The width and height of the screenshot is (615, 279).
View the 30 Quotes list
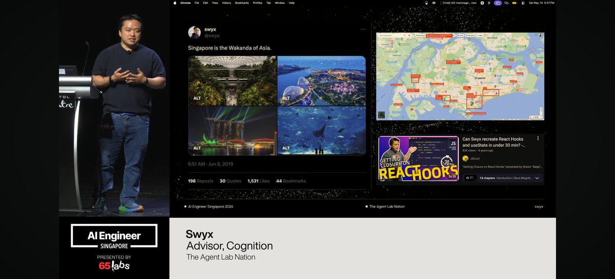[x=230, y=181]
